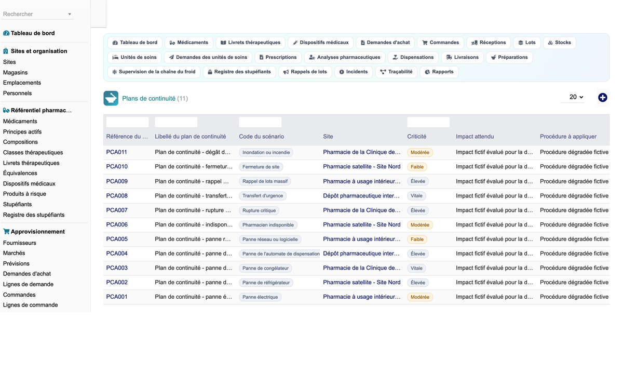The image size is (623, 386).
Task: Open Supervision de la chaîne du froid
Action: [x=154, y=72]
